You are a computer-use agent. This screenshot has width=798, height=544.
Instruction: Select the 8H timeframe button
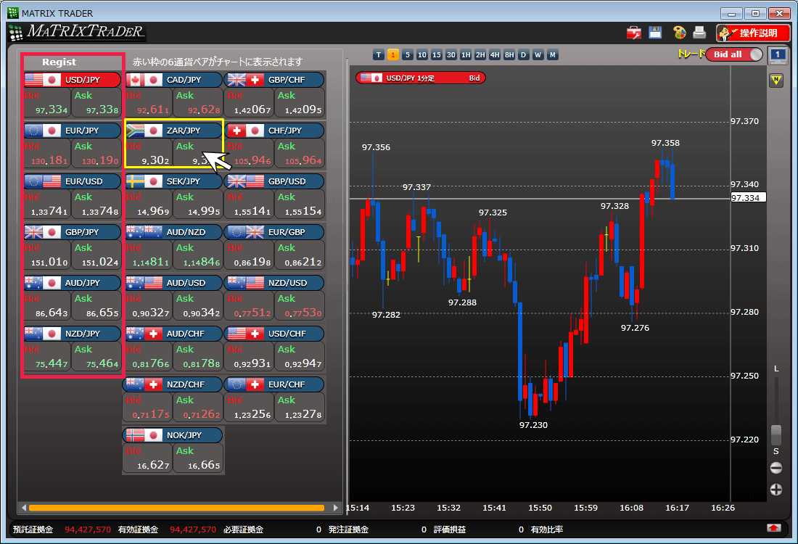pos(509,55)
